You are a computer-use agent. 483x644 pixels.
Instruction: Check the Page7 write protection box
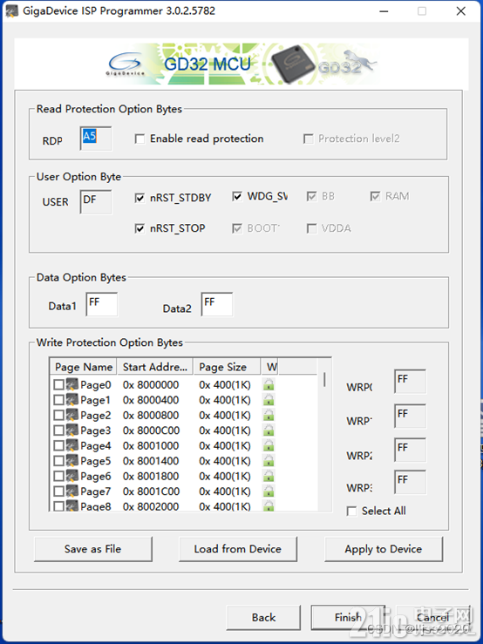tap(58, 491)
